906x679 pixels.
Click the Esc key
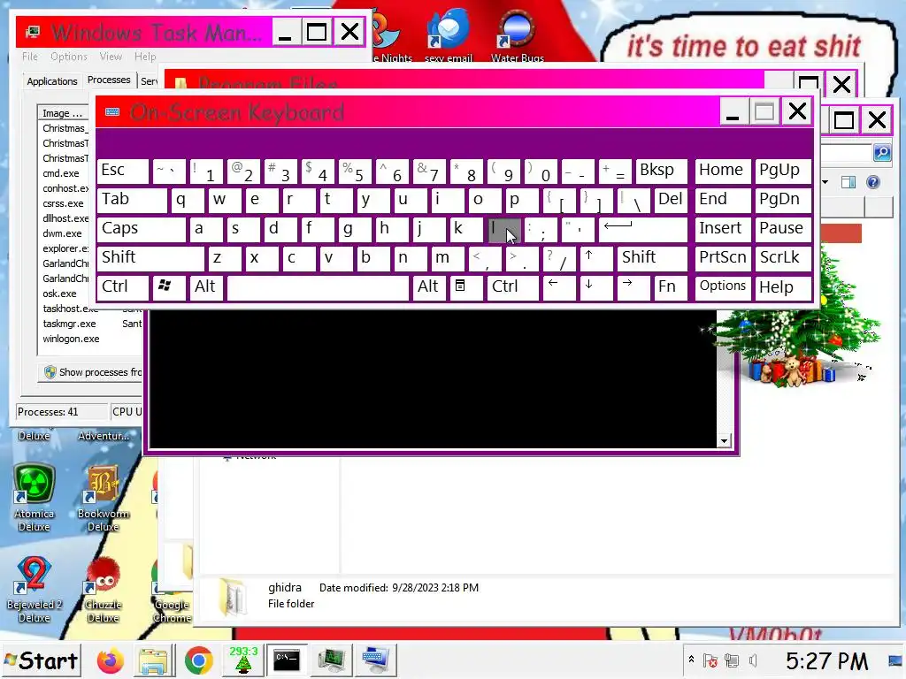coord(122,171)
